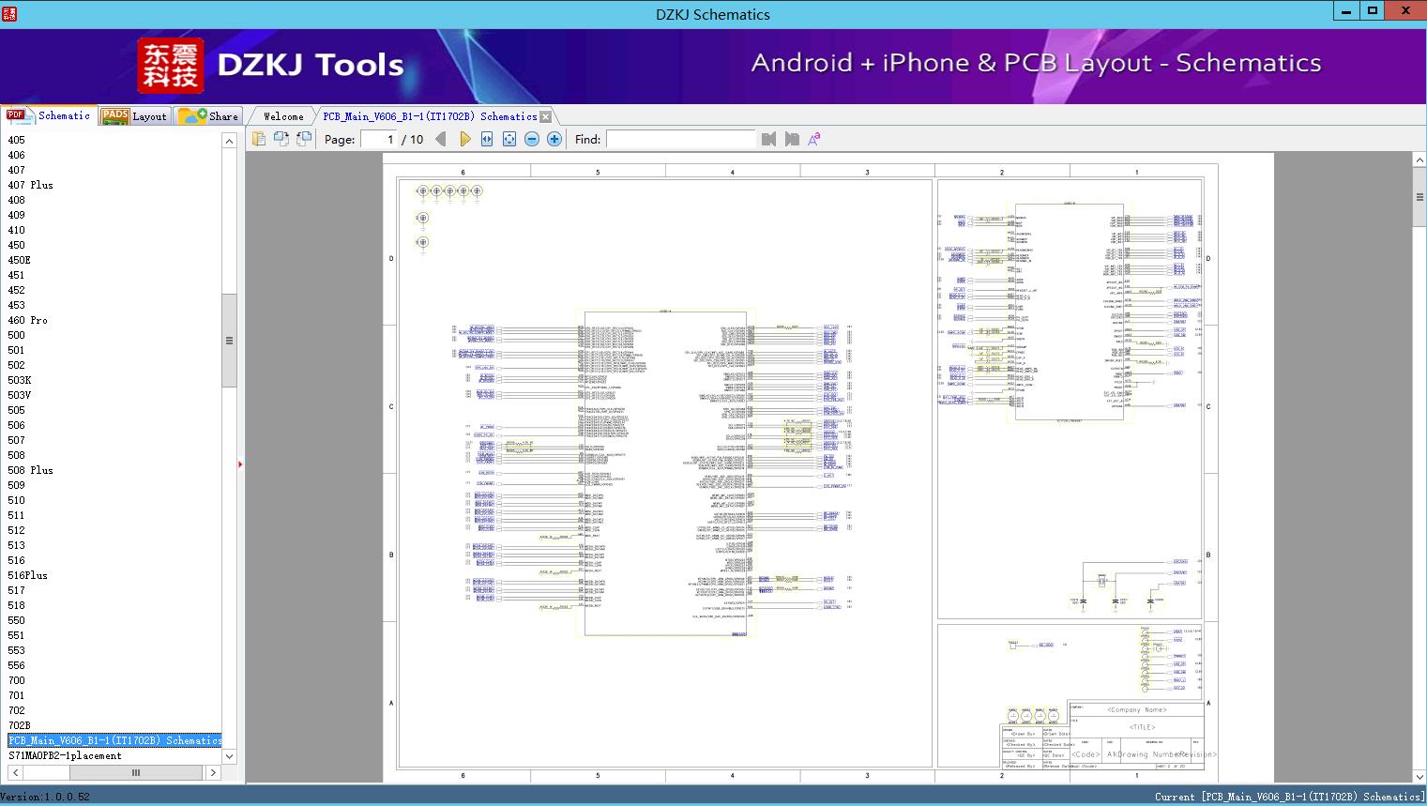Collapse the left sidebar with red arrow
1427x806 pixels.
[240, 464]
